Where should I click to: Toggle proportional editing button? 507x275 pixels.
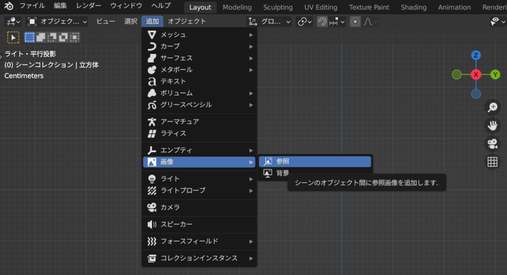(x=355, y=22)
